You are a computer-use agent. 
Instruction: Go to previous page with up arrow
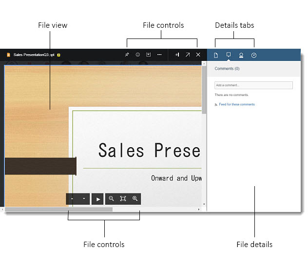click(72, 199)
